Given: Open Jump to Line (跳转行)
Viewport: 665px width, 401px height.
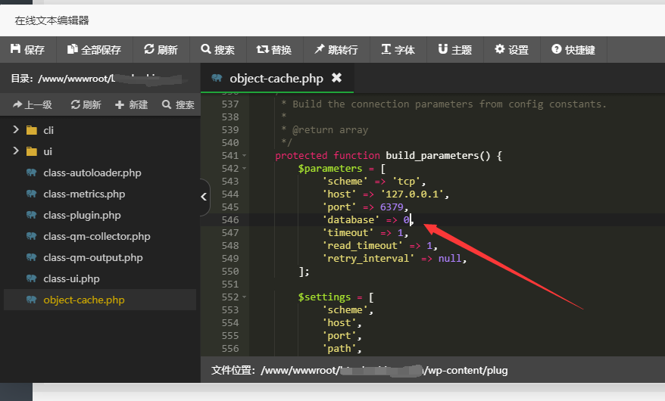Looking at the screenshot, I should click(336, 50).
